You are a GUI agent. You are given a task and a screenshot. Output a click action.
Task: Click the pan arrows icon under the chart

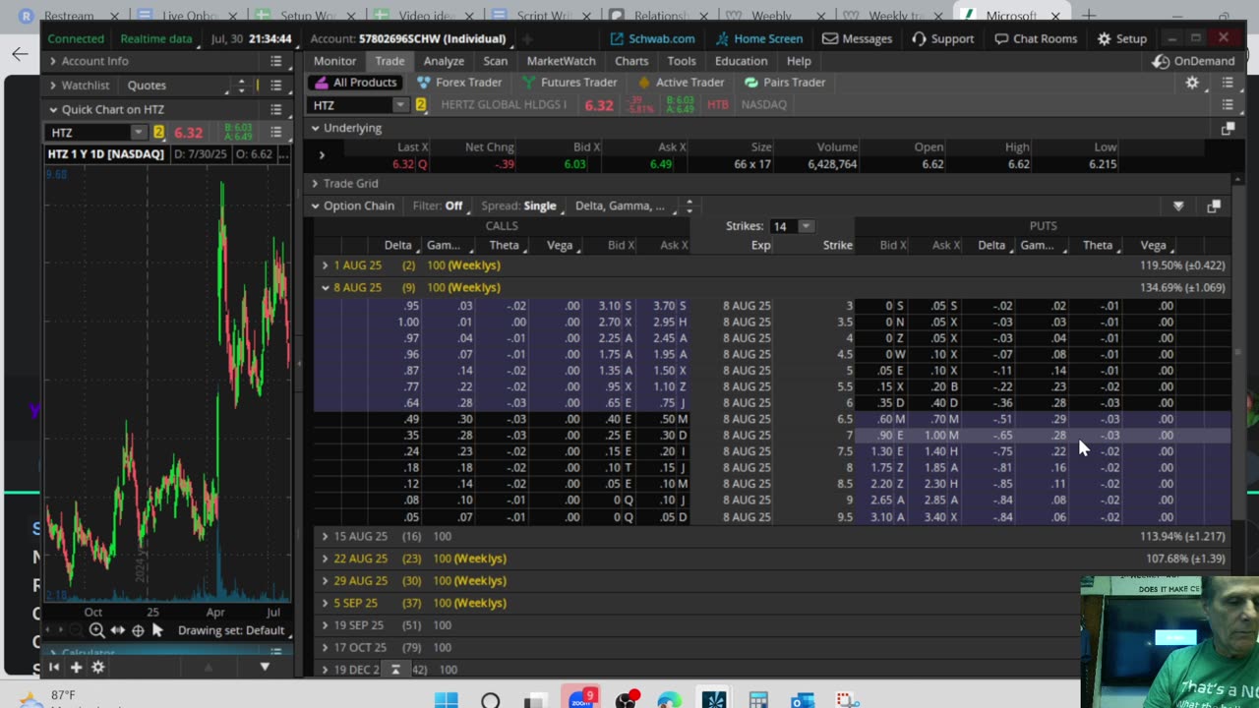(x=117, y=630)
